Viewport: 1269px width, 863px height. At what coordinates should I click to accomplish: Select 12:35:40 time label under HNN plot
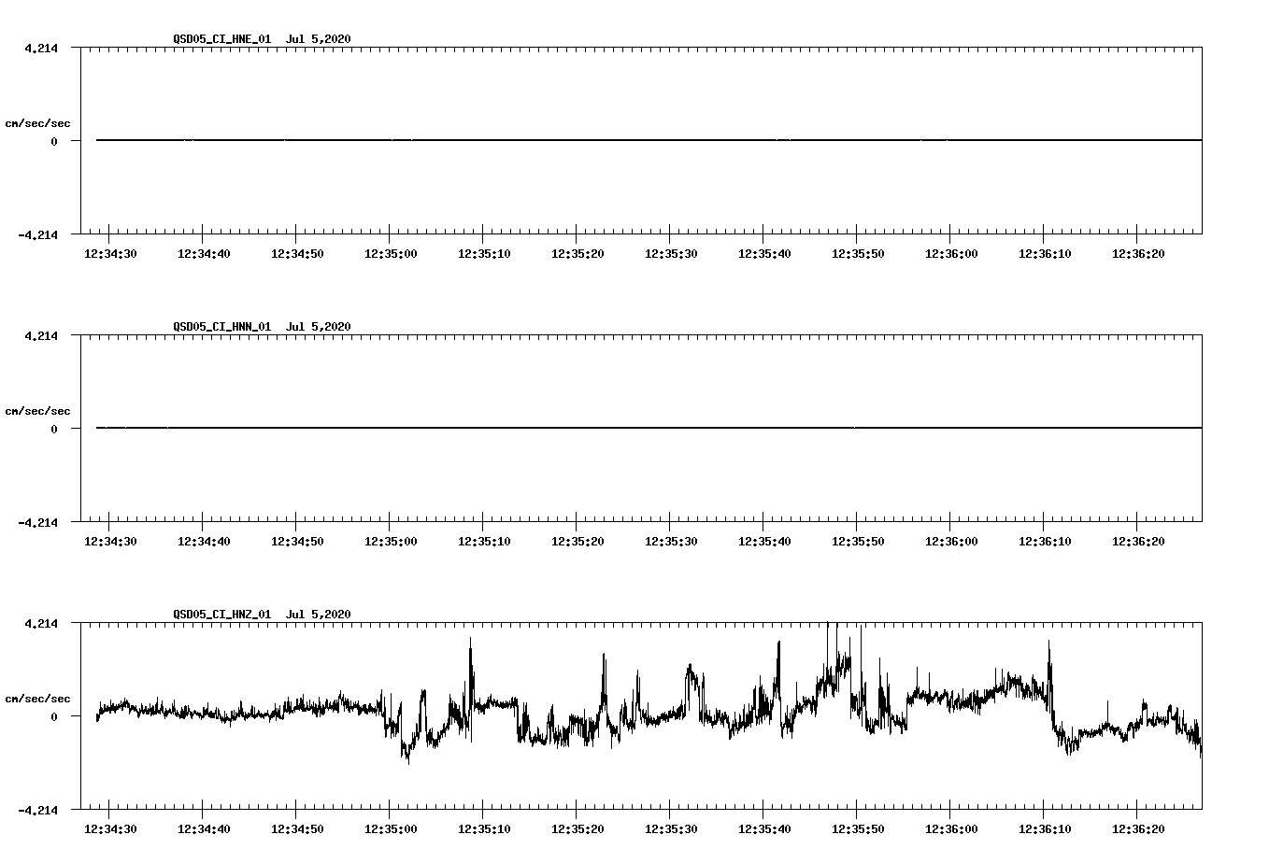764,542
